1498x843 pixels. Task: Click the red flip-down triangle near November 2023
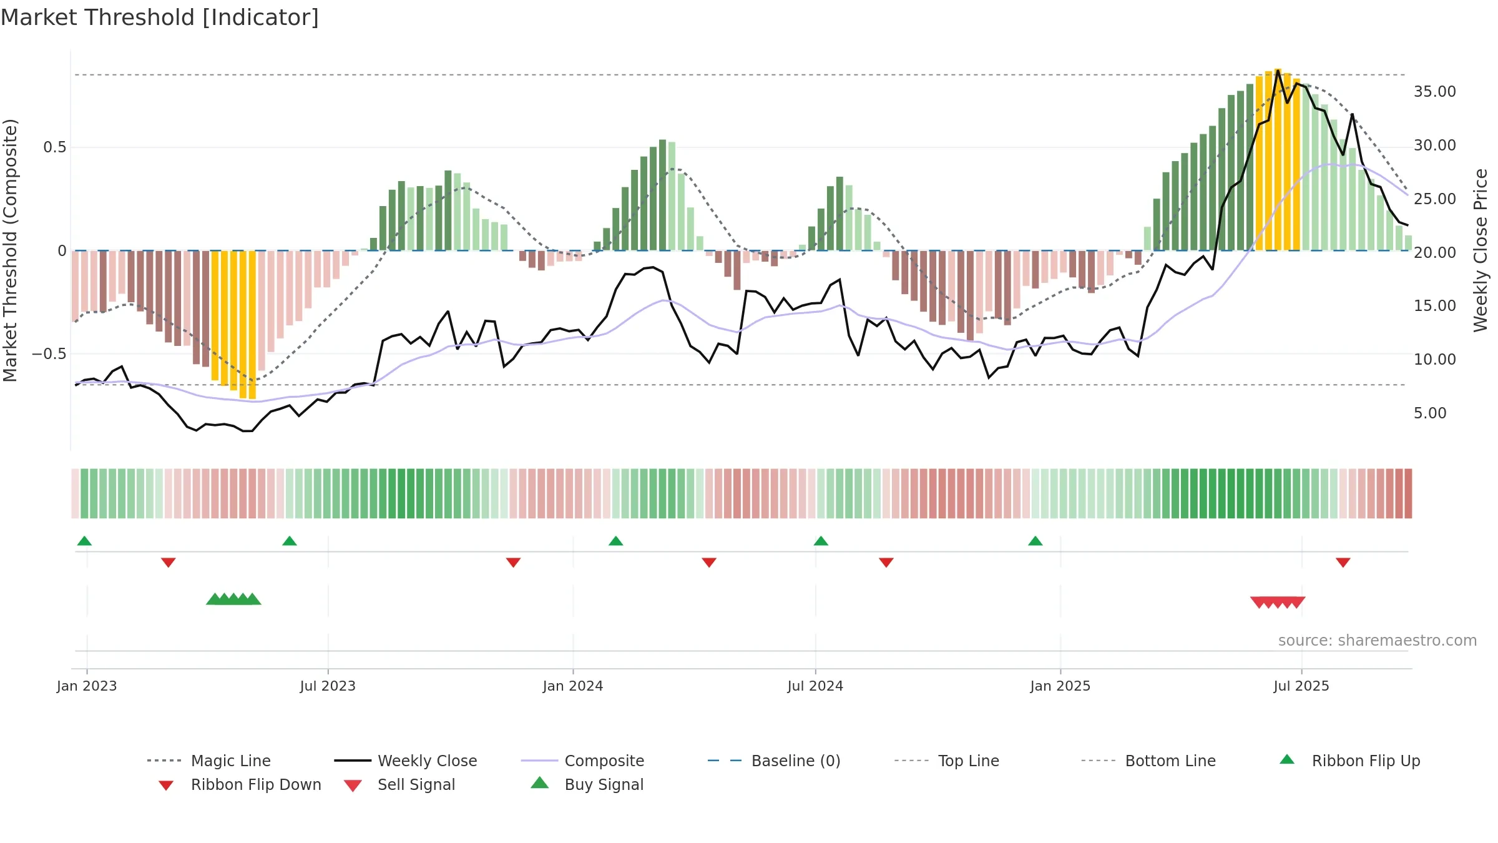513,563
